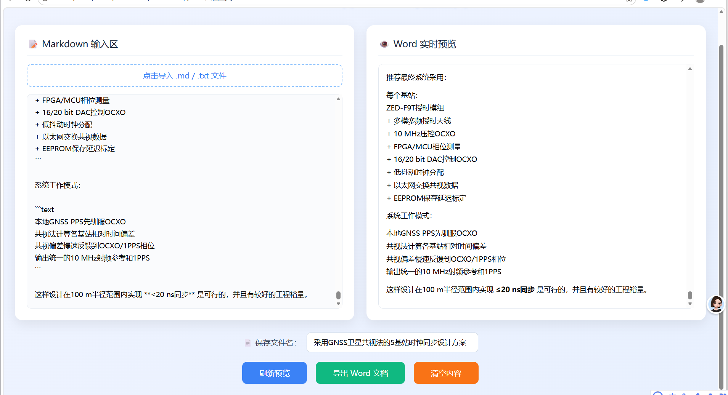Click '+ 低抖动时钟分配' in Markdown editor
Image resolution: width=728 pixels, height=395 pixels.
pyautogui.click(x=64, y=125)
